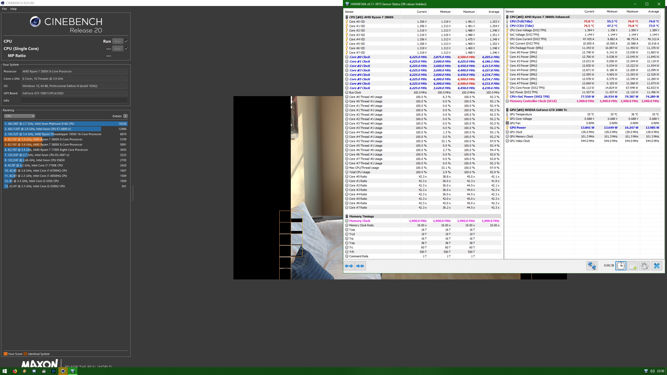Click the left pane Sensor column header

372,12
